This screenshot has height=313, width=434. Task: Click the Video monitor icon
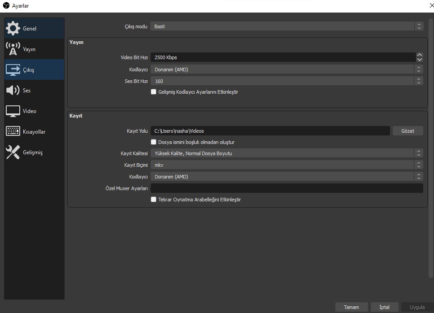(13, 111)
